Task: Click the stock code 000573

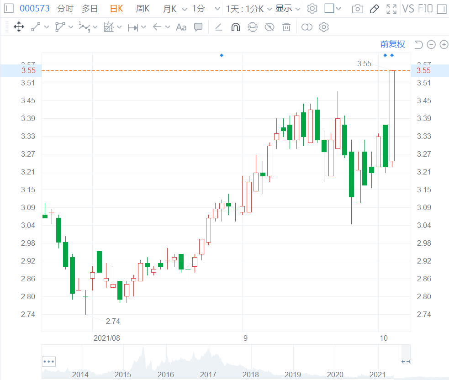Action: (x=35, y=9)
